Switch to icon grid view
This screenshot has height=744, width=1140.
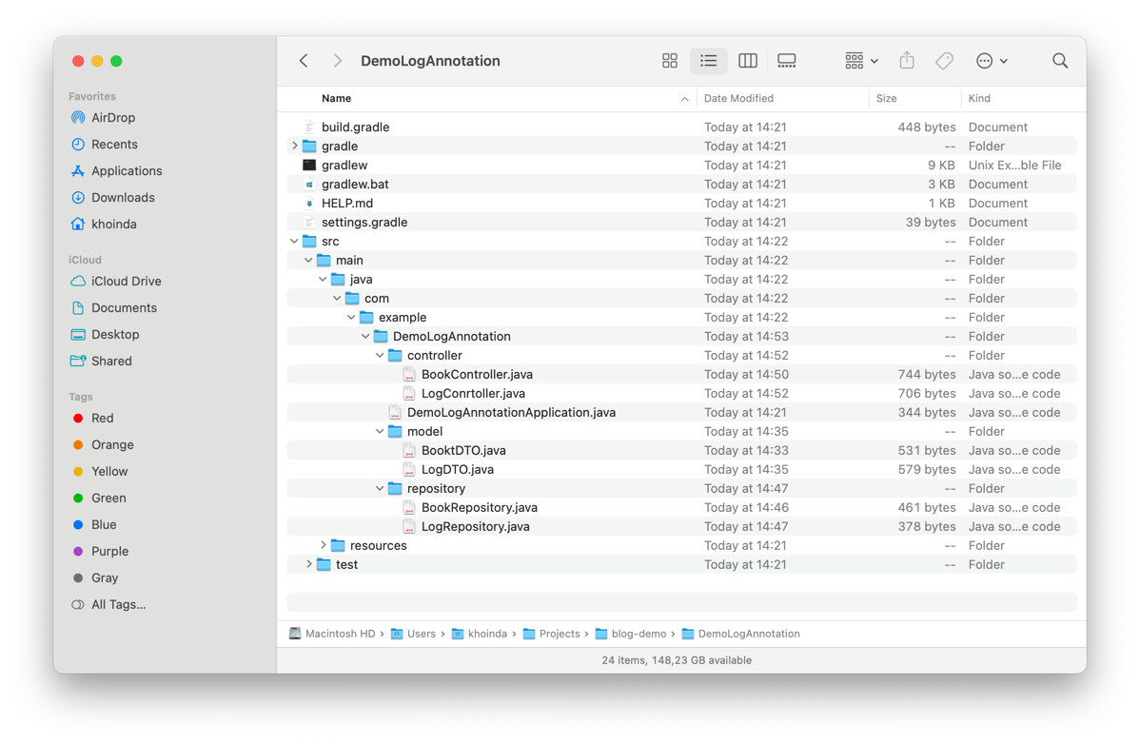(x=670, y=61)
